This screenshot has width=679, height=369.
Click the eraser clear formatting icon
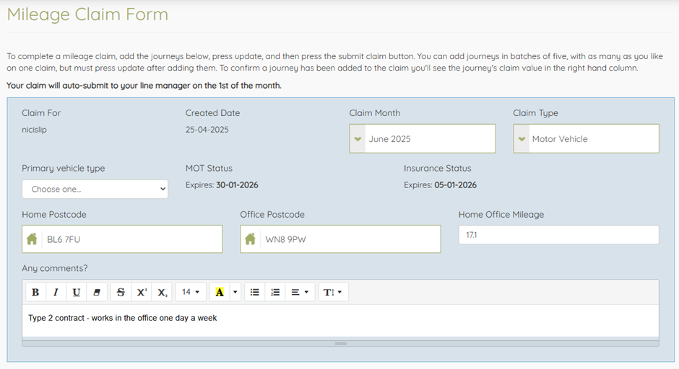pos(97,292)
